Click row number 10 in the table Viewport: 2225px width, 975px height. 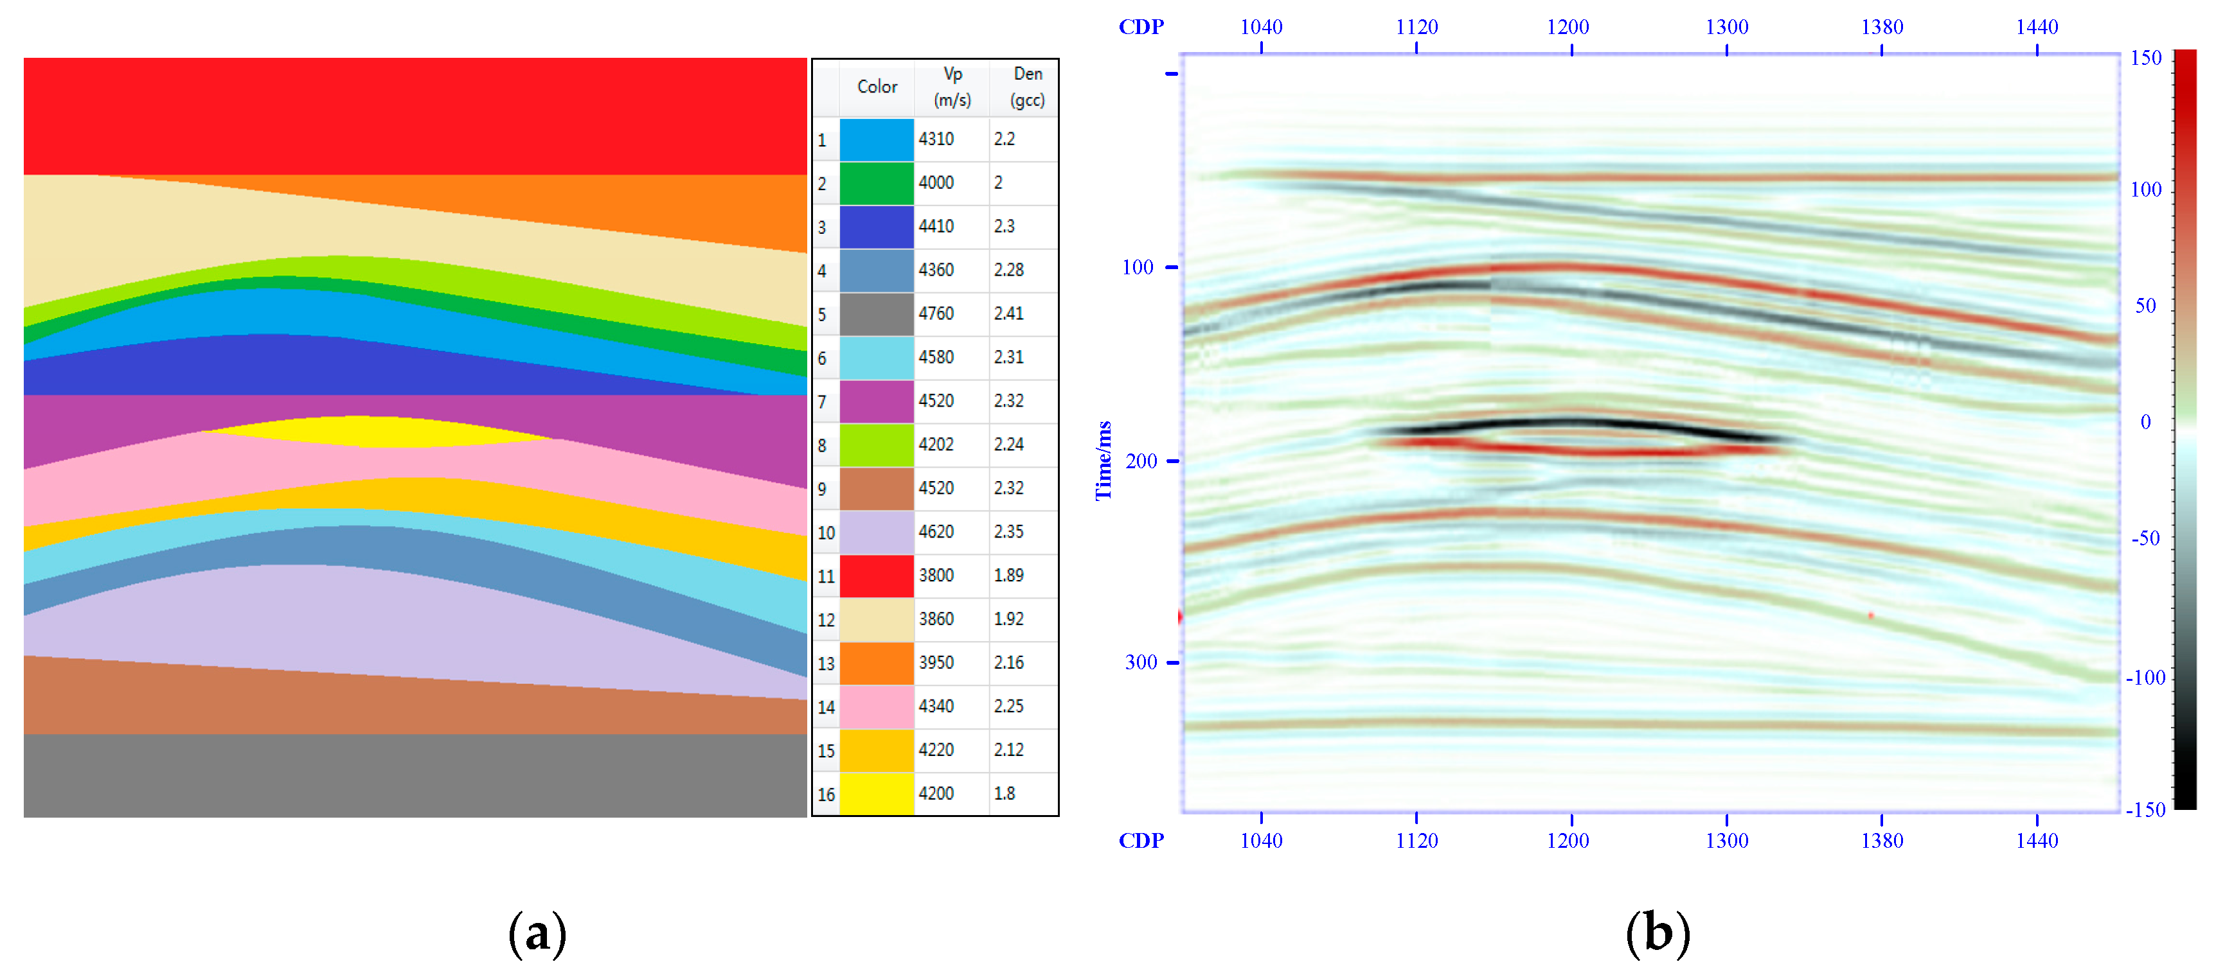pos(826,532)
